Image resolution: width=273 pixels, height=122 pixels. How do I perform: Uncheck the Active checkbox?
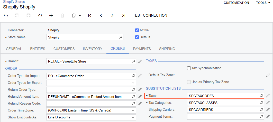pyautogui.click(x=137, y=30)
